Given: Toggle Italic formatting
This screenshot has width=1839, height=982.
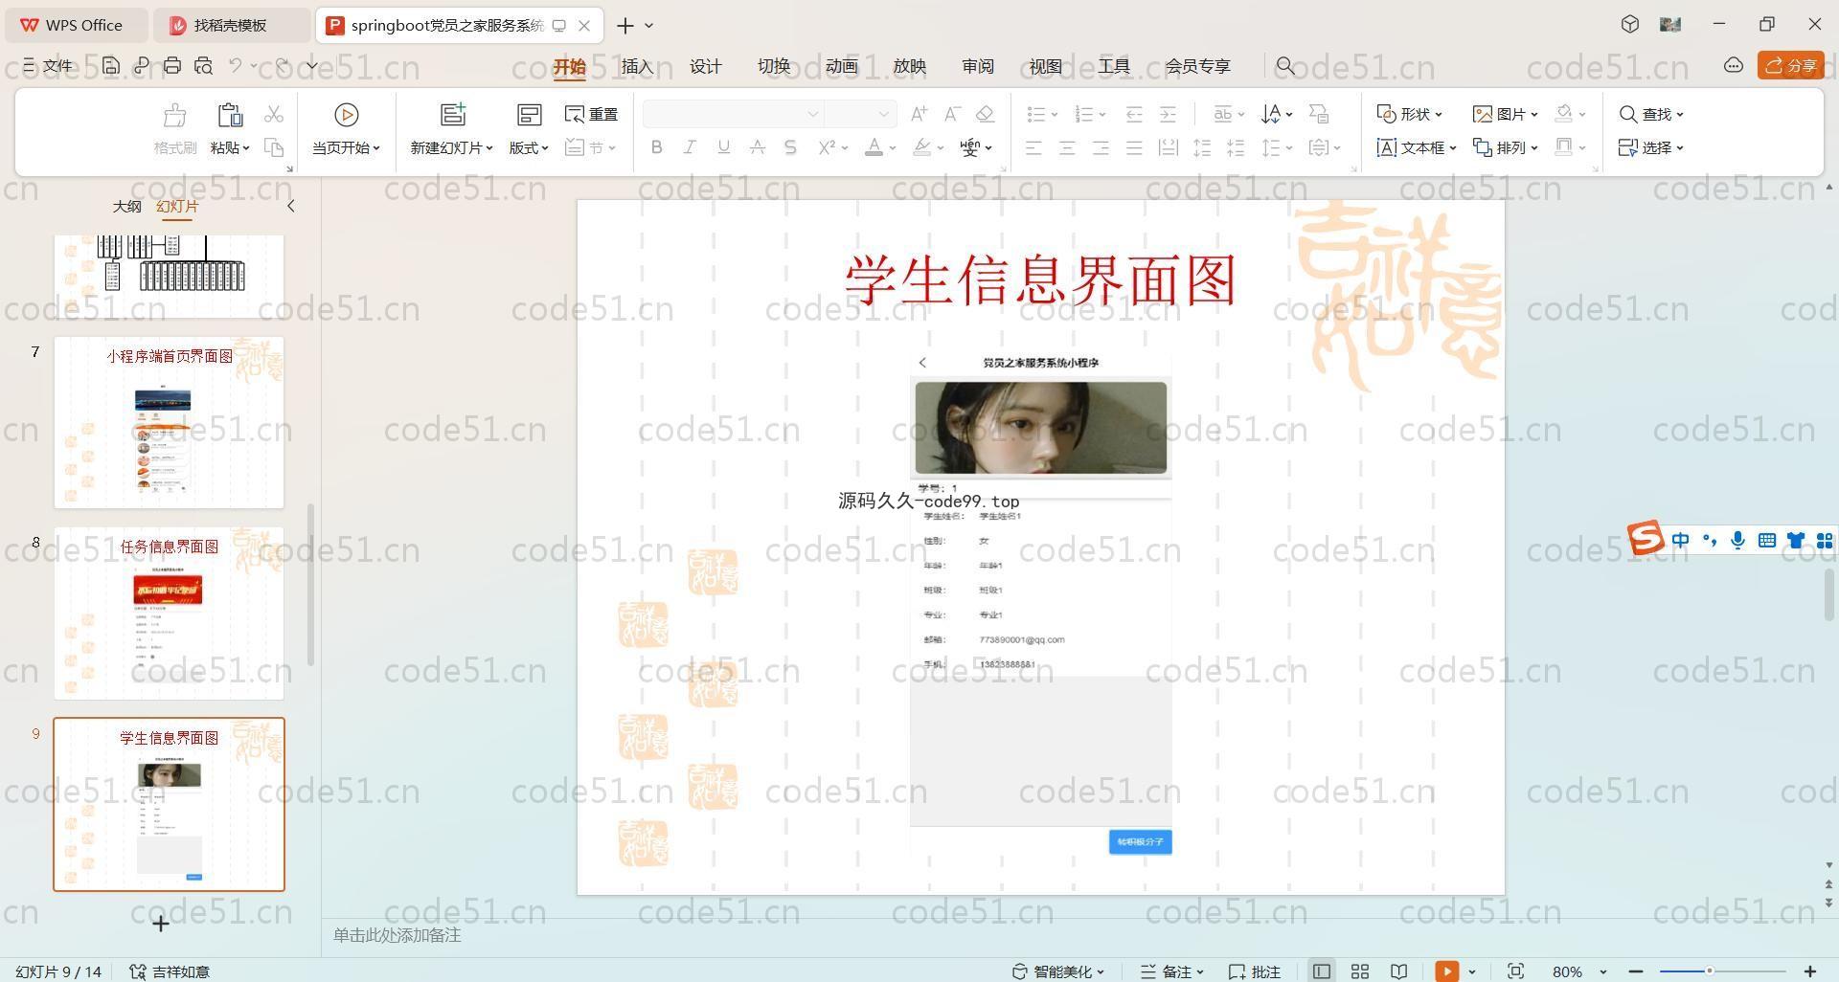Looking at the screenshot, I should click(690, 147).
